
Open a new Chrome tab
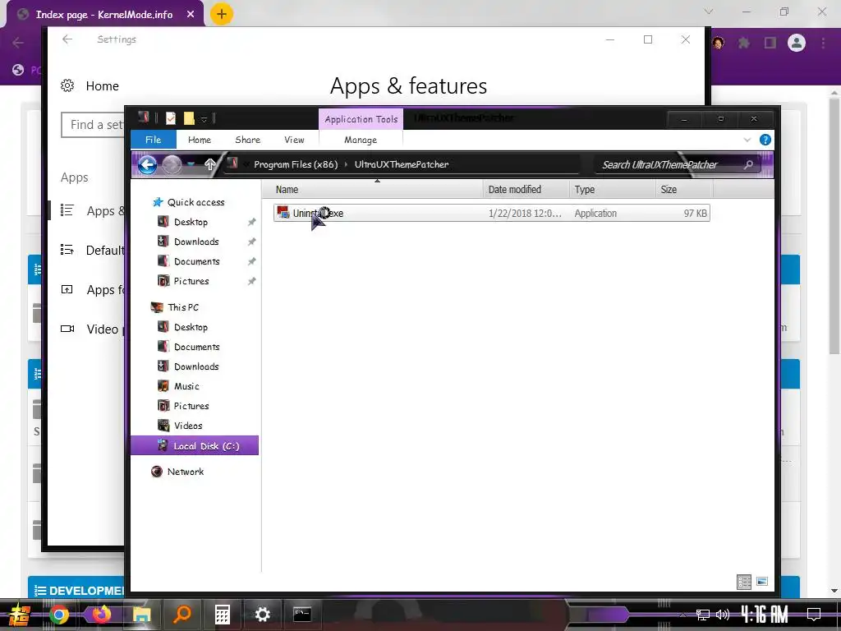click(x=222, y=14)
